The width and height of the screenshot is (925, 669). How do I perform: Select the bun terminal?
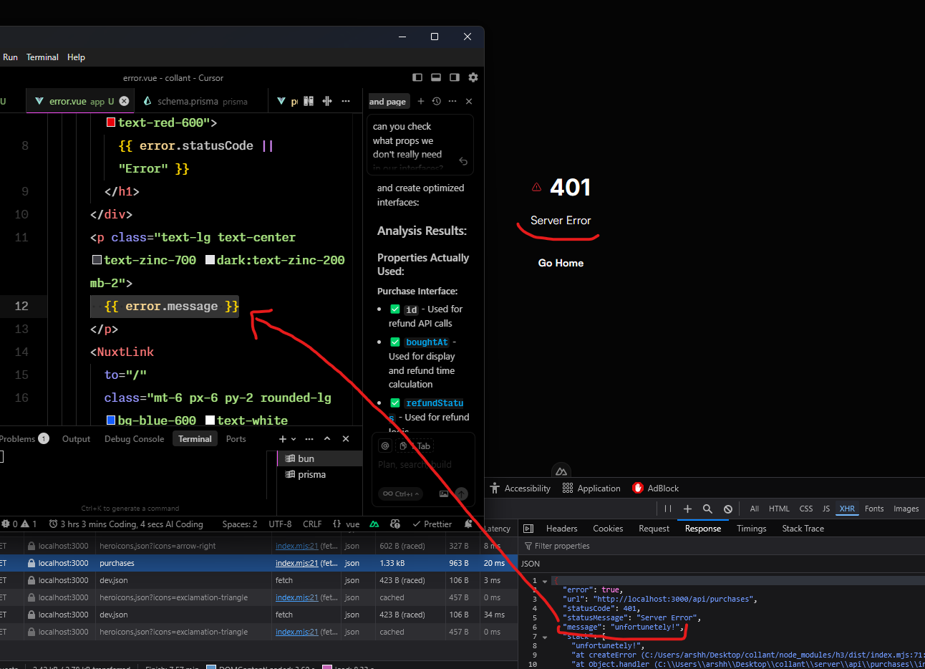319,458
